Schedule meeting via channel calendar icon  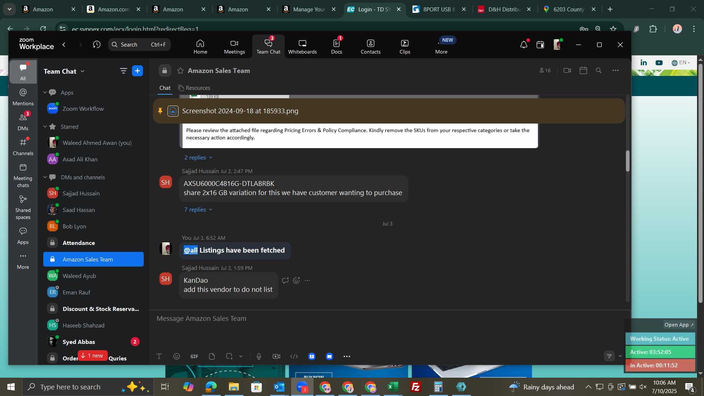[583, 70]
